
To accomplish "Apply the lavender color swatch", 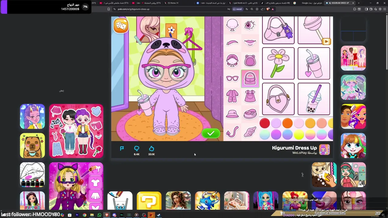I will point(276,123).
